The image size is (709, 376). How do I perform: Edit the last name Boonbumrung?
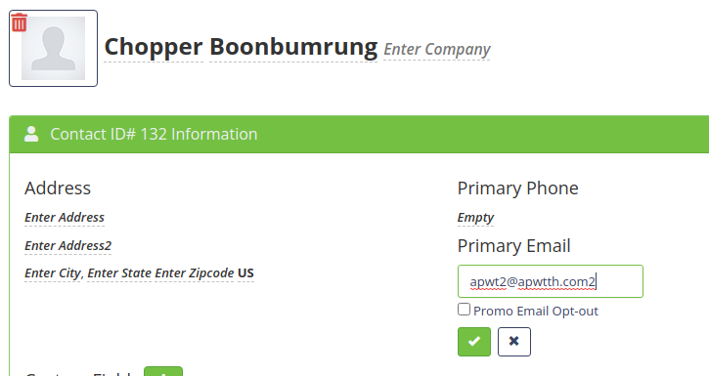(293, 47)
